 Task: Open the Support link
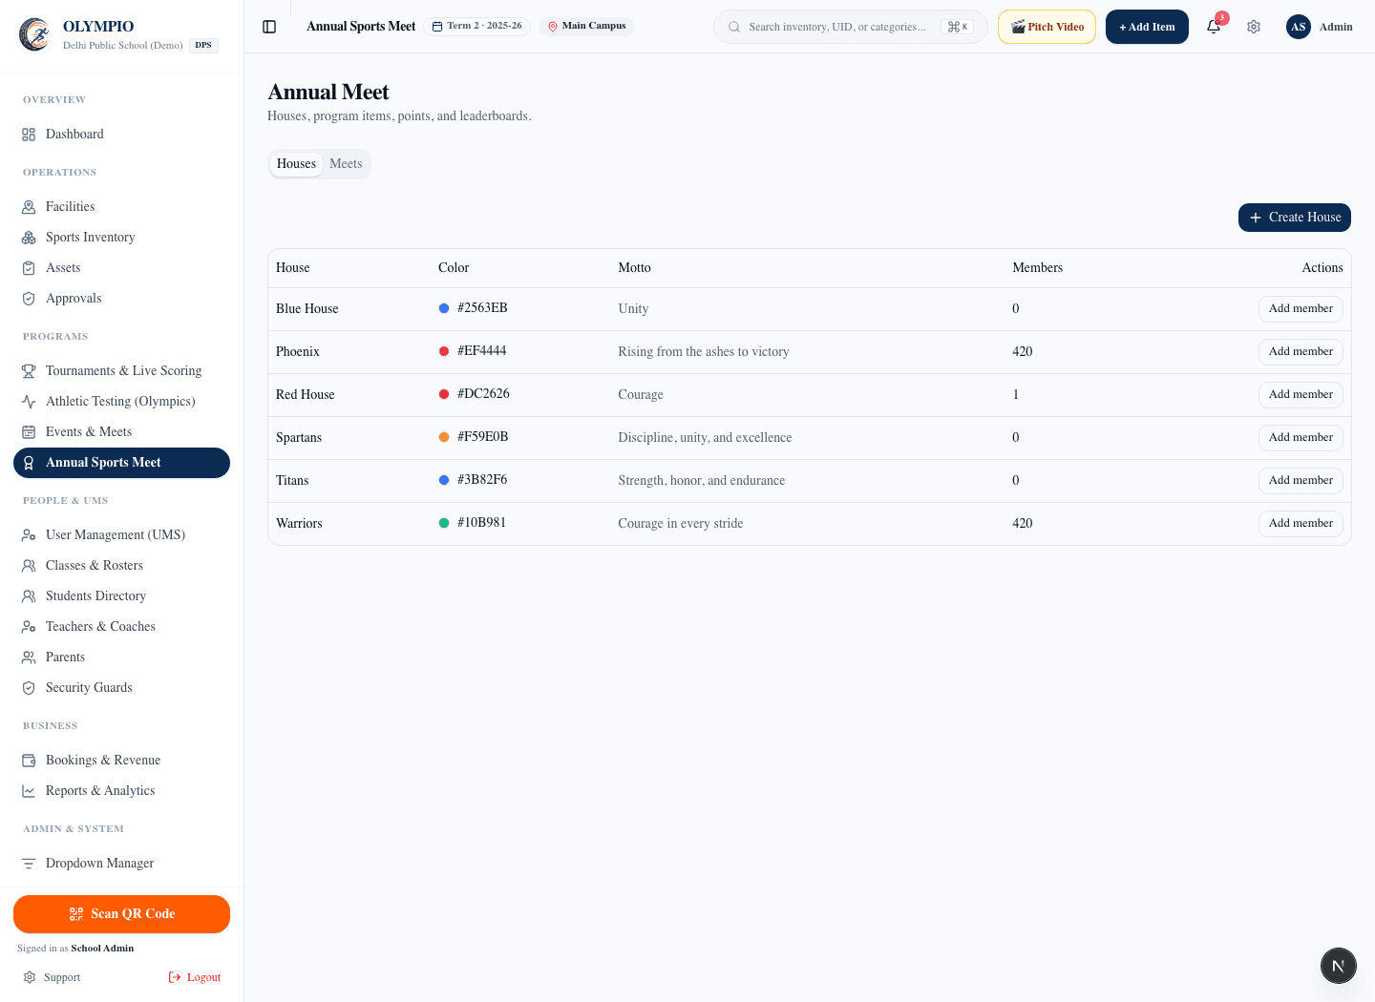53,977
